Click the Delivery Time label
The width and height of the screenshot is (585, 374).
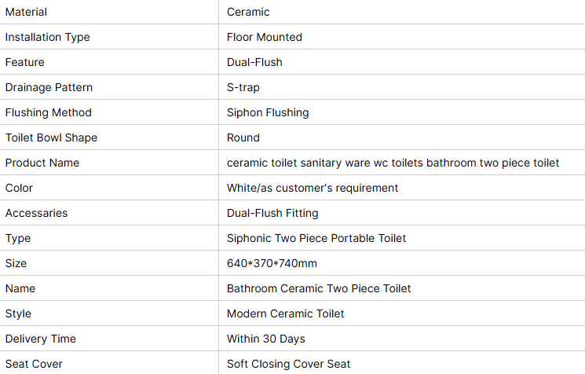tap(41, 339)
